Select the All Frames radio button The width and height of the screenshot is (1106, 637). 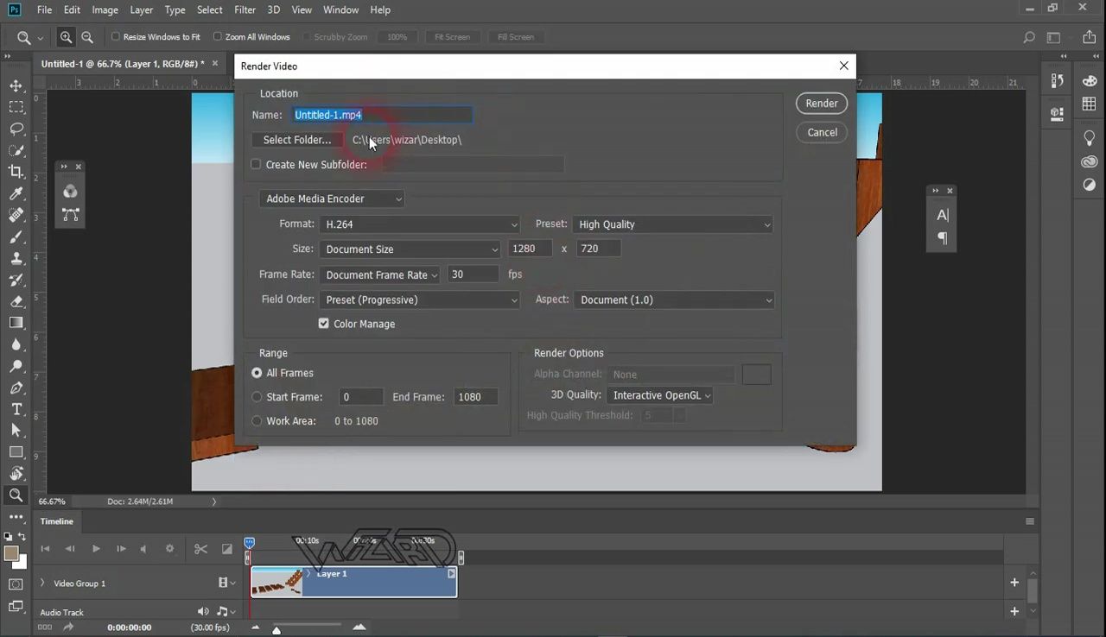[257, 373]
